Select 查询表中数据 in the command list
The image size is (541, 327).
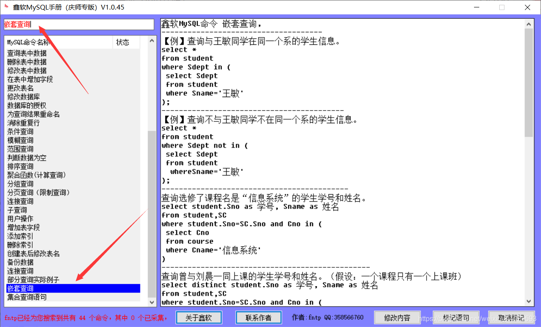coord(73,53)
